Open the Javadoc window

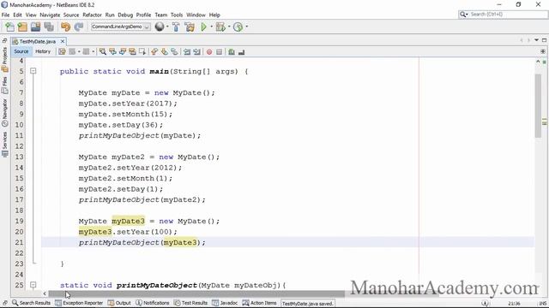click(x=225, y=303)
